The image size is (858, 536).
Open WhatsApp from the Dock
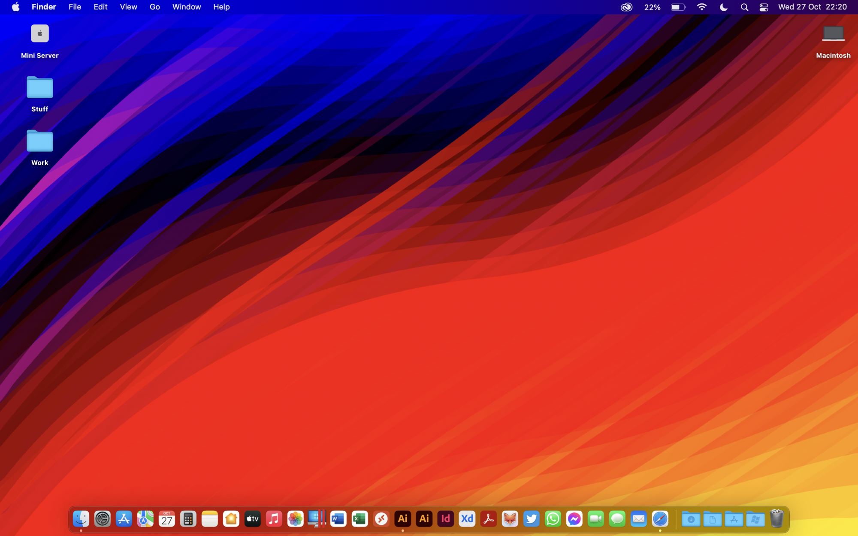(x=553, y=519)
